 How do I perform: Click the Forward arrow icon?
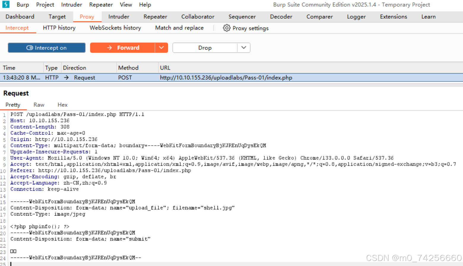point(110,48)
